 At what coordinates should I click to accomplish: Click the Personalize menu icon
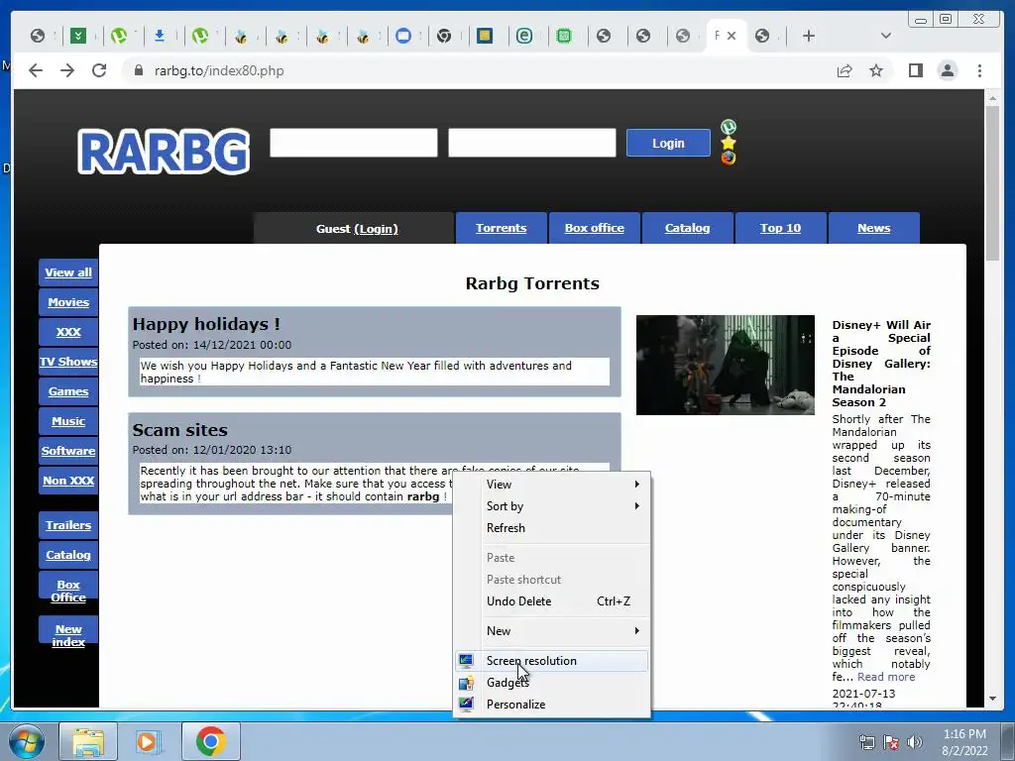466,705
